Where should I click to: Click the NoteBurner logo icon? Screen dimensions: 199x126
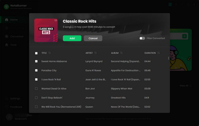pyautogui.click(x=6, y=7)
